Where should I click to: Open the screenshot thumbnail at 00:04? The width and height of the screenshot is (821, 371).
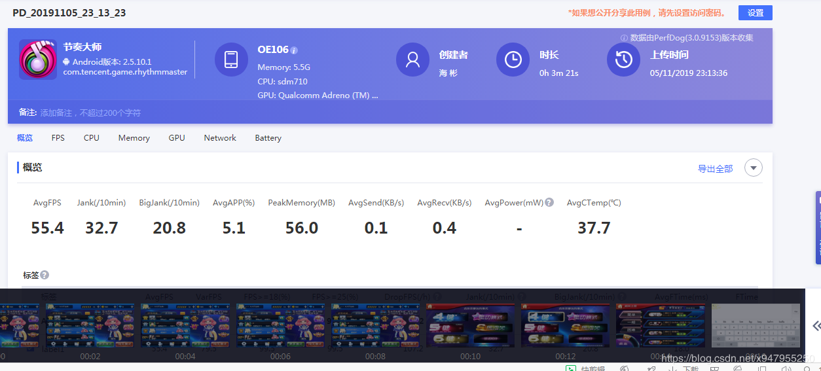[x=185, y=325]
